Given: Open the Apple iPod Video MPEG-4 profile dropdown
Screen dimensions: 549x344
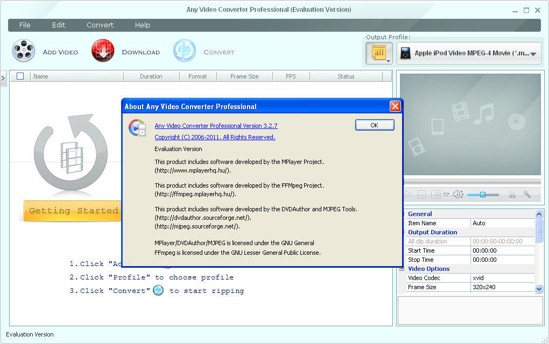Looking at the screenshot, I should 469,54.
